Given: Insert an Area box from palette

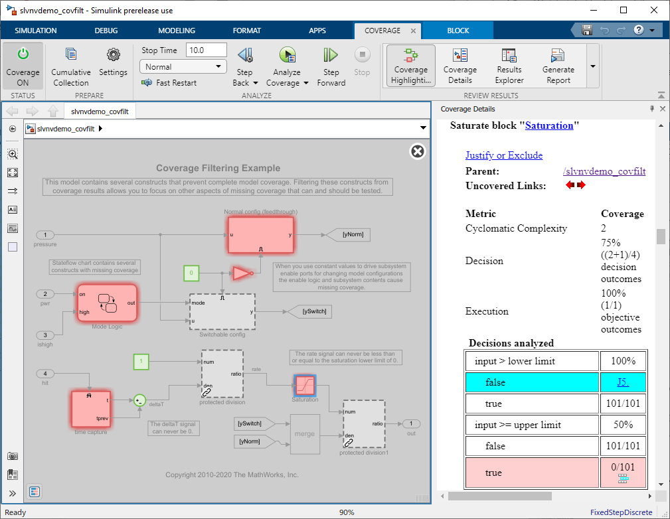Looking at the screenshot, I should click(13, 247).
